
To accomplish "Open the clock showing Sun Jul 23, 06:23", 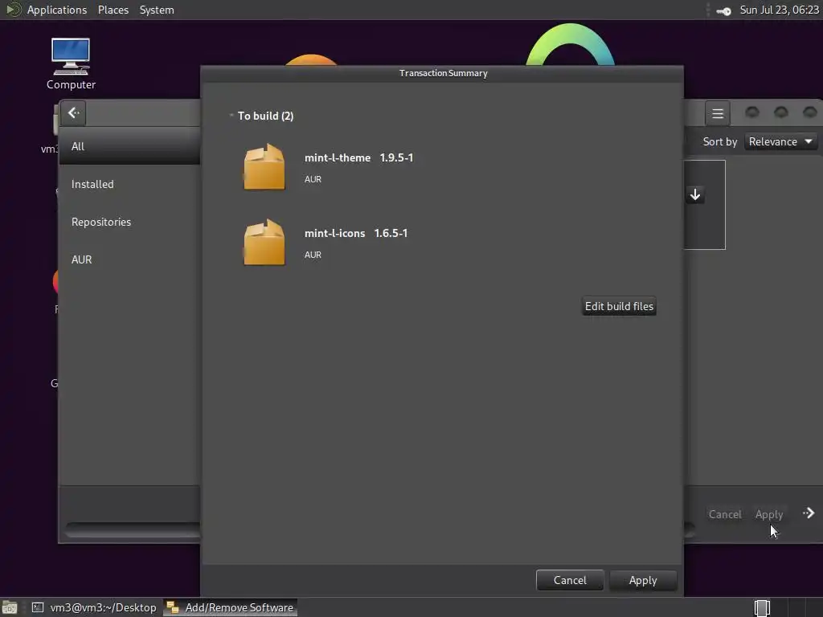I will tap(779, 10).
